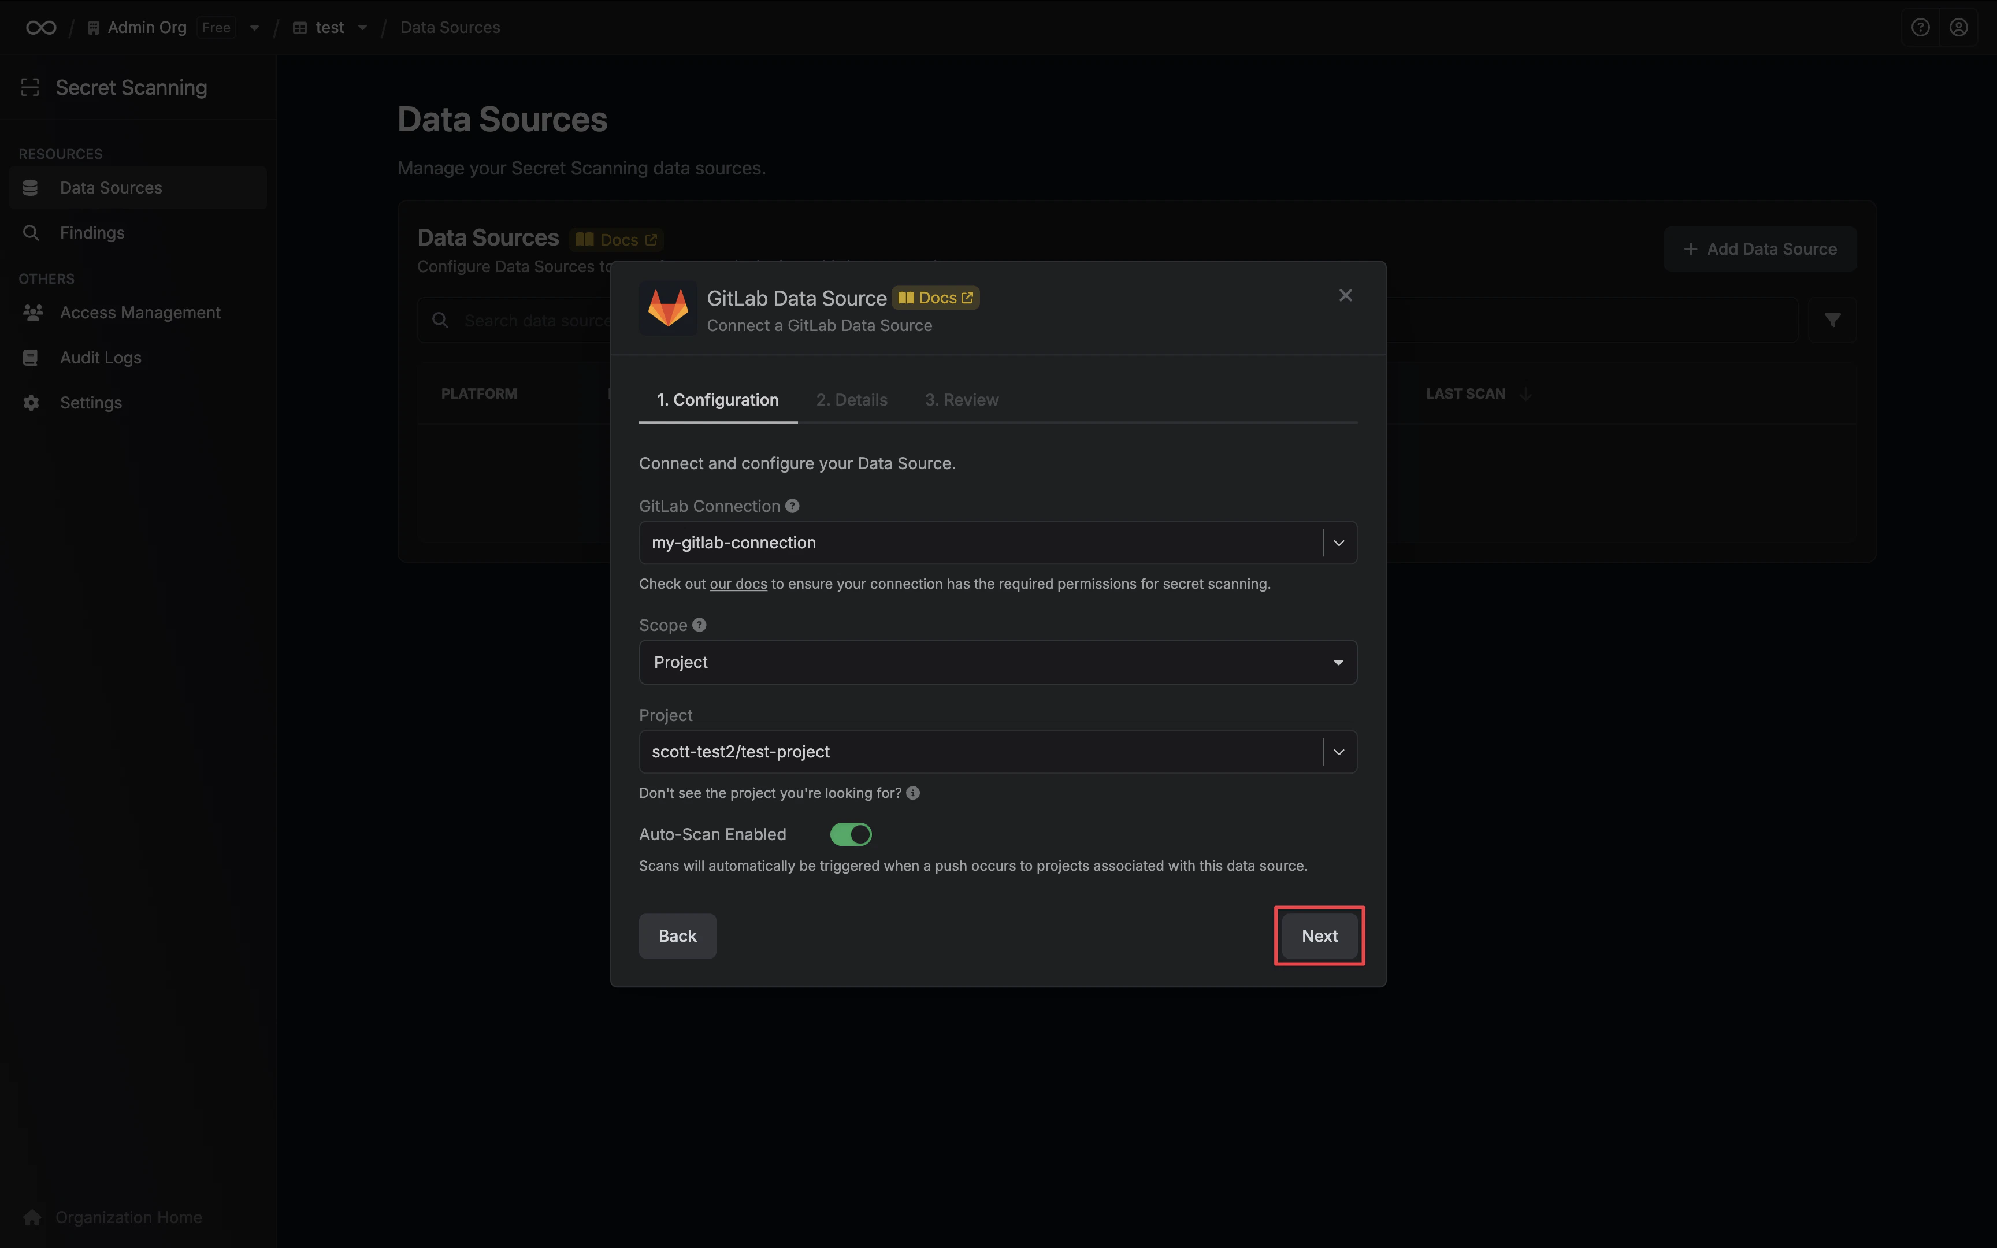Click the Audit Logs book icon

pyautogui.click(x=31, y=358)
